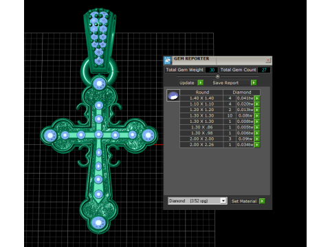Open the Diamond (3.52 spg) material dropdown
The width and height of the screenshot is (330, 247).
pyautogui.click(x=197, y=201)
